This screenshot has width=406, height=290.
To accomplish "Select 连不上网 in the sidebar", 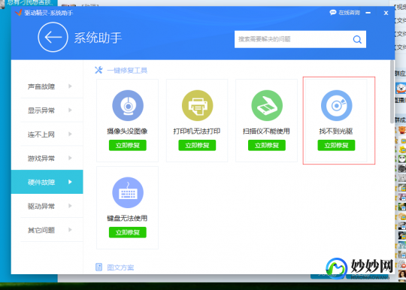I will coord(47,134).
